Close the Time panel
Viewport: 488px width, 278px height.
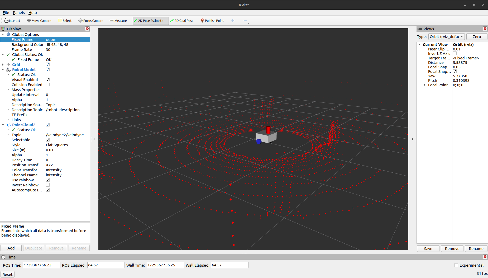point(485,257)
